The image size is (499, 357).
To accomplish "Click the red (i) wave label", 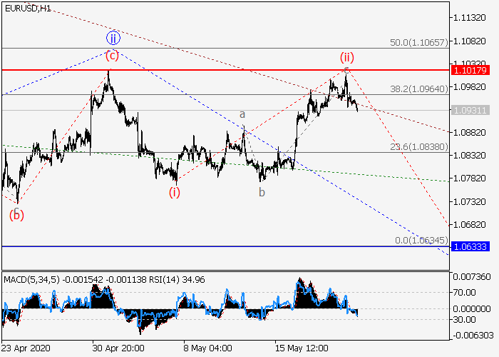I will [x=175, y=191].
